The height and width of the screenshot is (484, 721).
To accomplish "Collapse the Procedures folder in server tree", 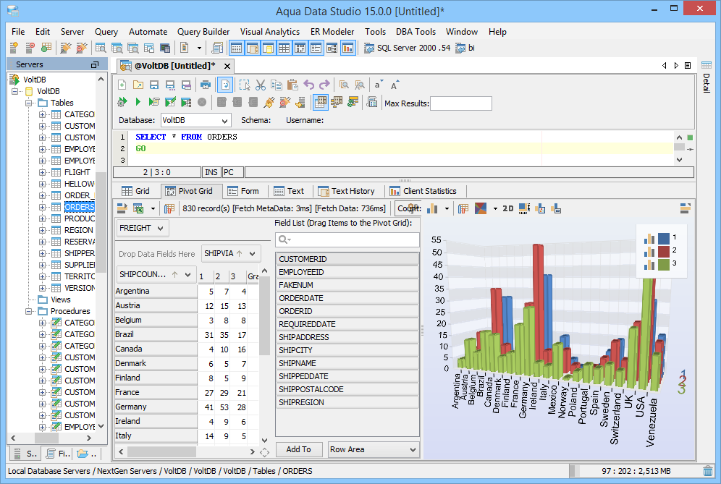I will tap(28, 311).
